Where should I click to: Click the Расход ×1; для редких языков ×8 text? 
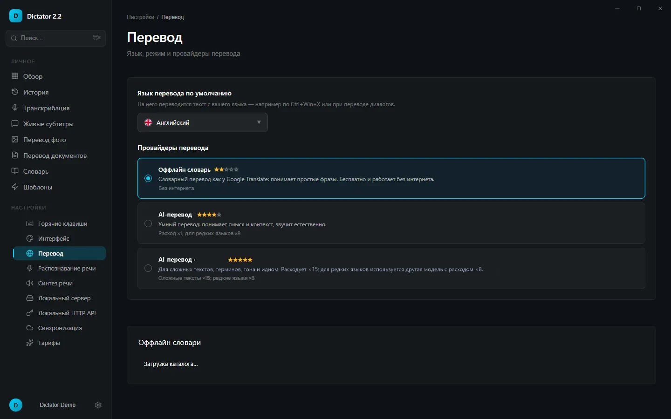pos(199,233)
